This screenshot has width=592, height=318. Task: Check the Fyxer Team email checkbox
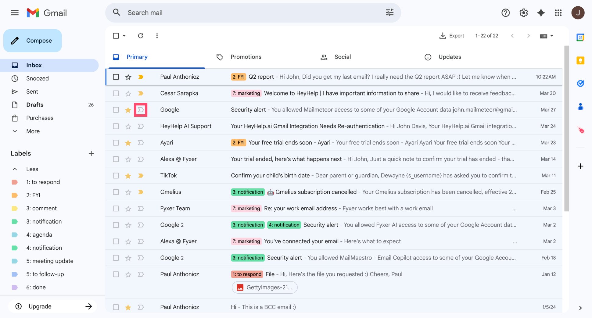pos(116,209)
